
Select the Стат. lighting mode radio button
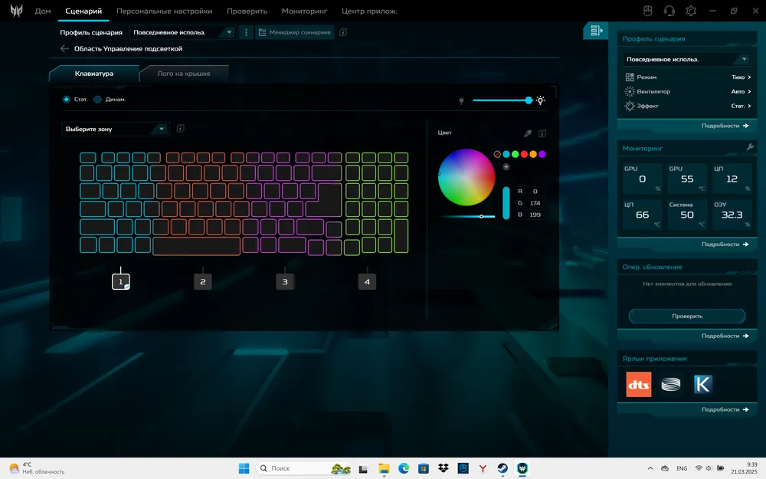(x=67, y=100)
